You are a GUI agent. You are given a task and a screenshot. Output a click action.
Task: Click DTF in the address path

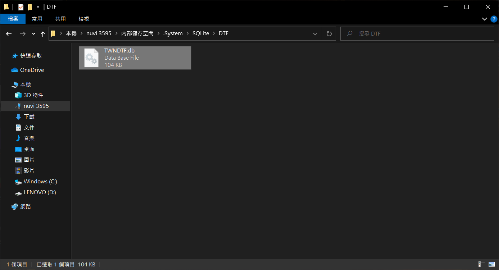pos(223,33)
